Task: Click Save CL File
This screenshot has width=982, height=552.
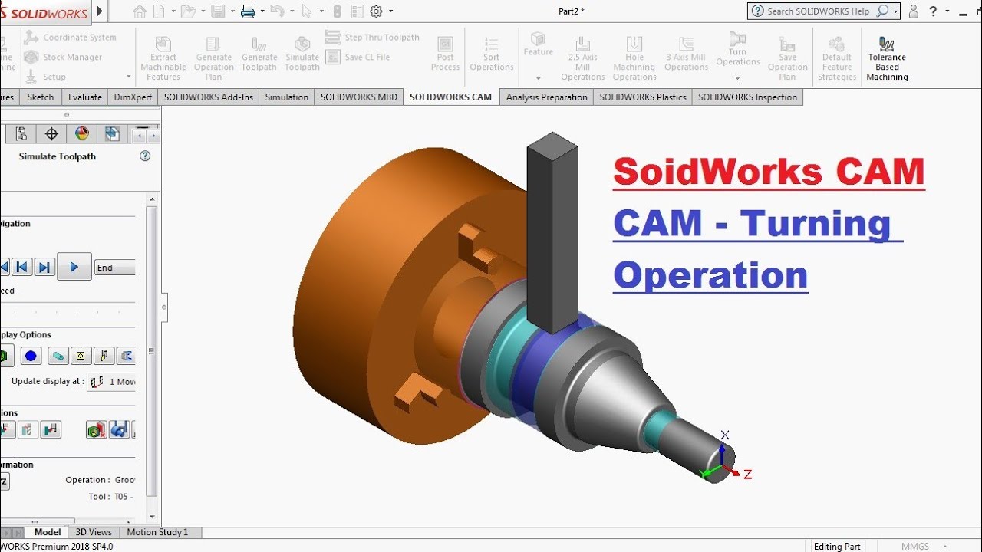Action: (358, 57)
